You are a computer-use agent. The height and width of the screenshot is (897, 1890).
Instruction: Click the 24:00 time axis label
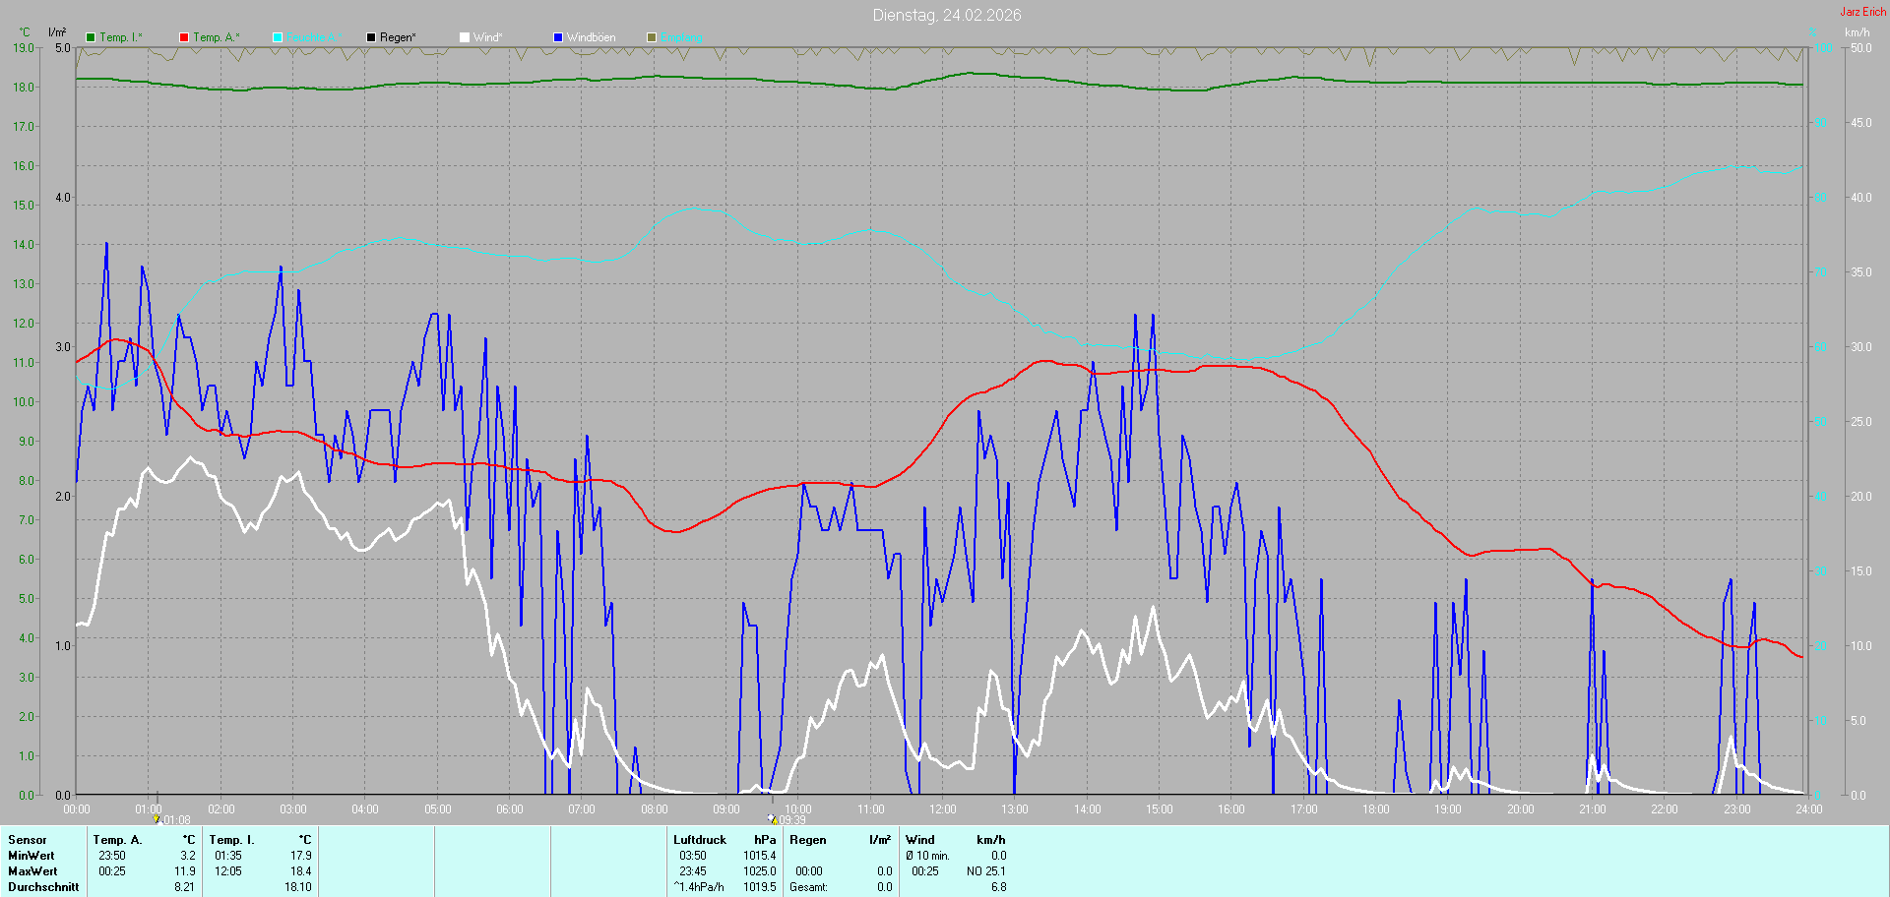click(x=1809, y=809)
